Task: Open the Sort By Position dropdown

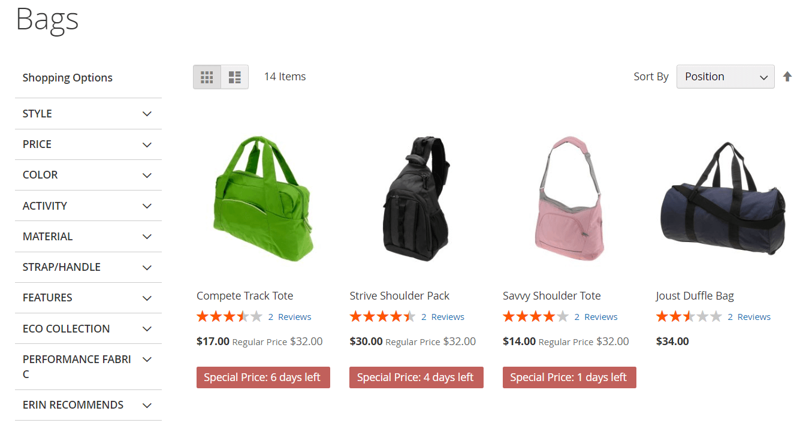Action: click(x=725, y=77)
